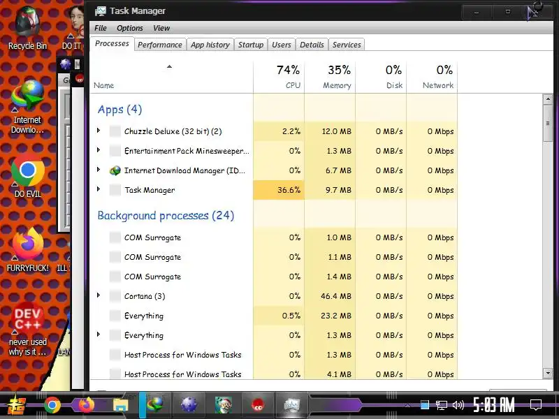Switch to the Users tab
The width and height of the screenshot is (559, 419).
click(282, 45)
